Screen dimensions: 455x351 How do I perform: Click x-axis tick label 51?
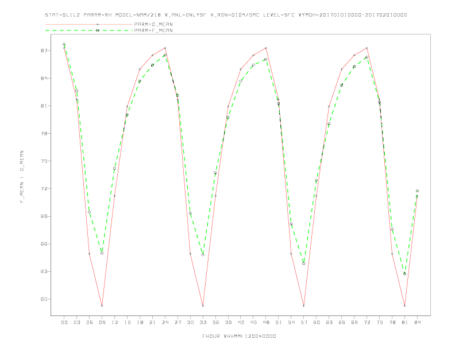tap(279, 322)
